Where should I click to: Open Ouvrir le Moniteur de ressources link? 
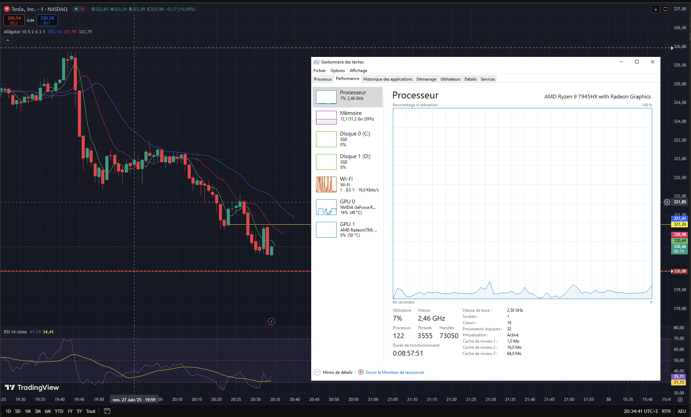coord(395,372)
